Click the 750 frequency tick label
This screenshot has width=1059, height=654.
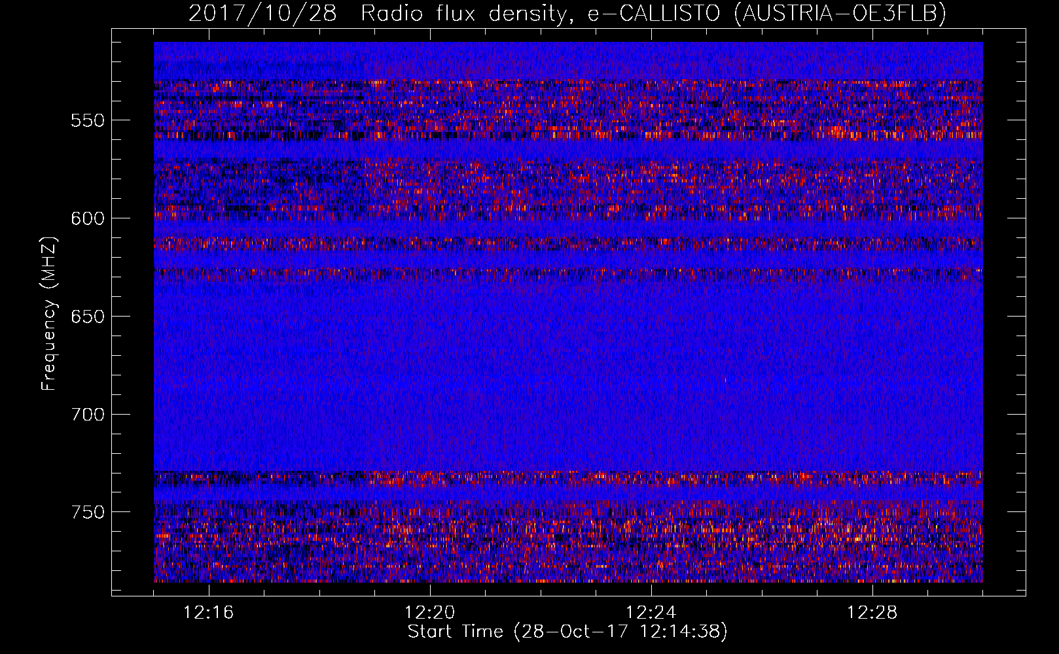tap(88, 512)
